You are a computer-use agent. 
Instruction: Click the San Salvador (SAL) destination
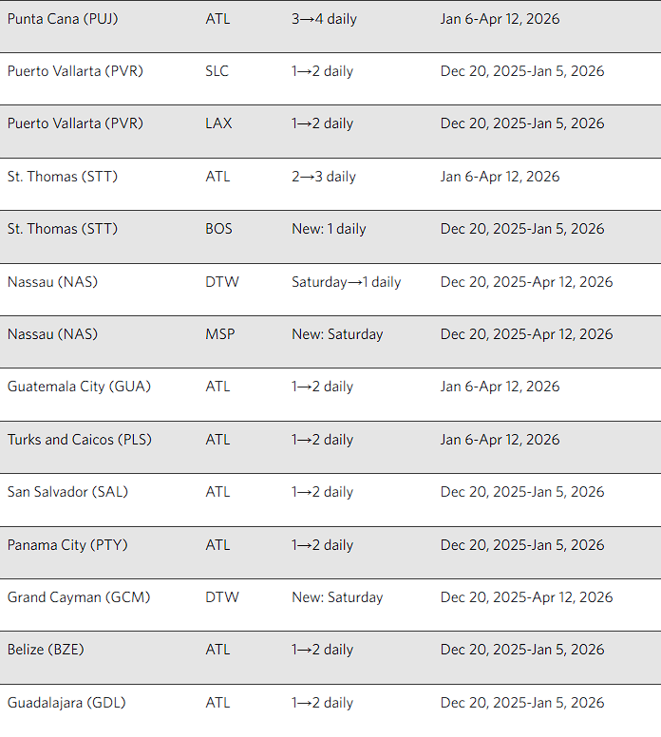tap(67, 492)
